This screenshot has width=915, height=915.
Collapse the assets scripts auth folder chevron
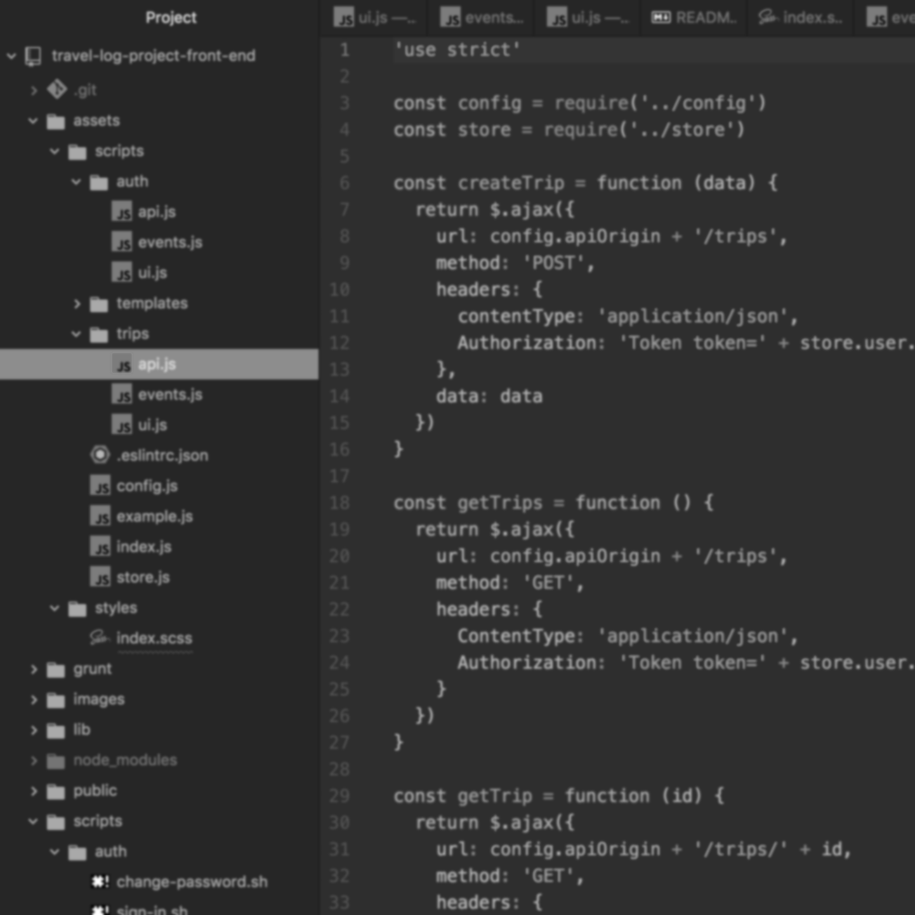pyautogui.click(x=76, y=181)
